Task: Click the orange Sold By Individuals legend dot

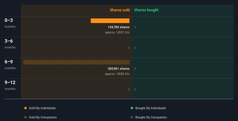Action: [x=26, y=108]
